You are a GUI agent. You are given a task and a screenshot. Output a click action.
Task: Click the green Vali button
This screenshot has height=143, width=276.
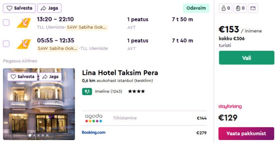click(x=246, y=58)
